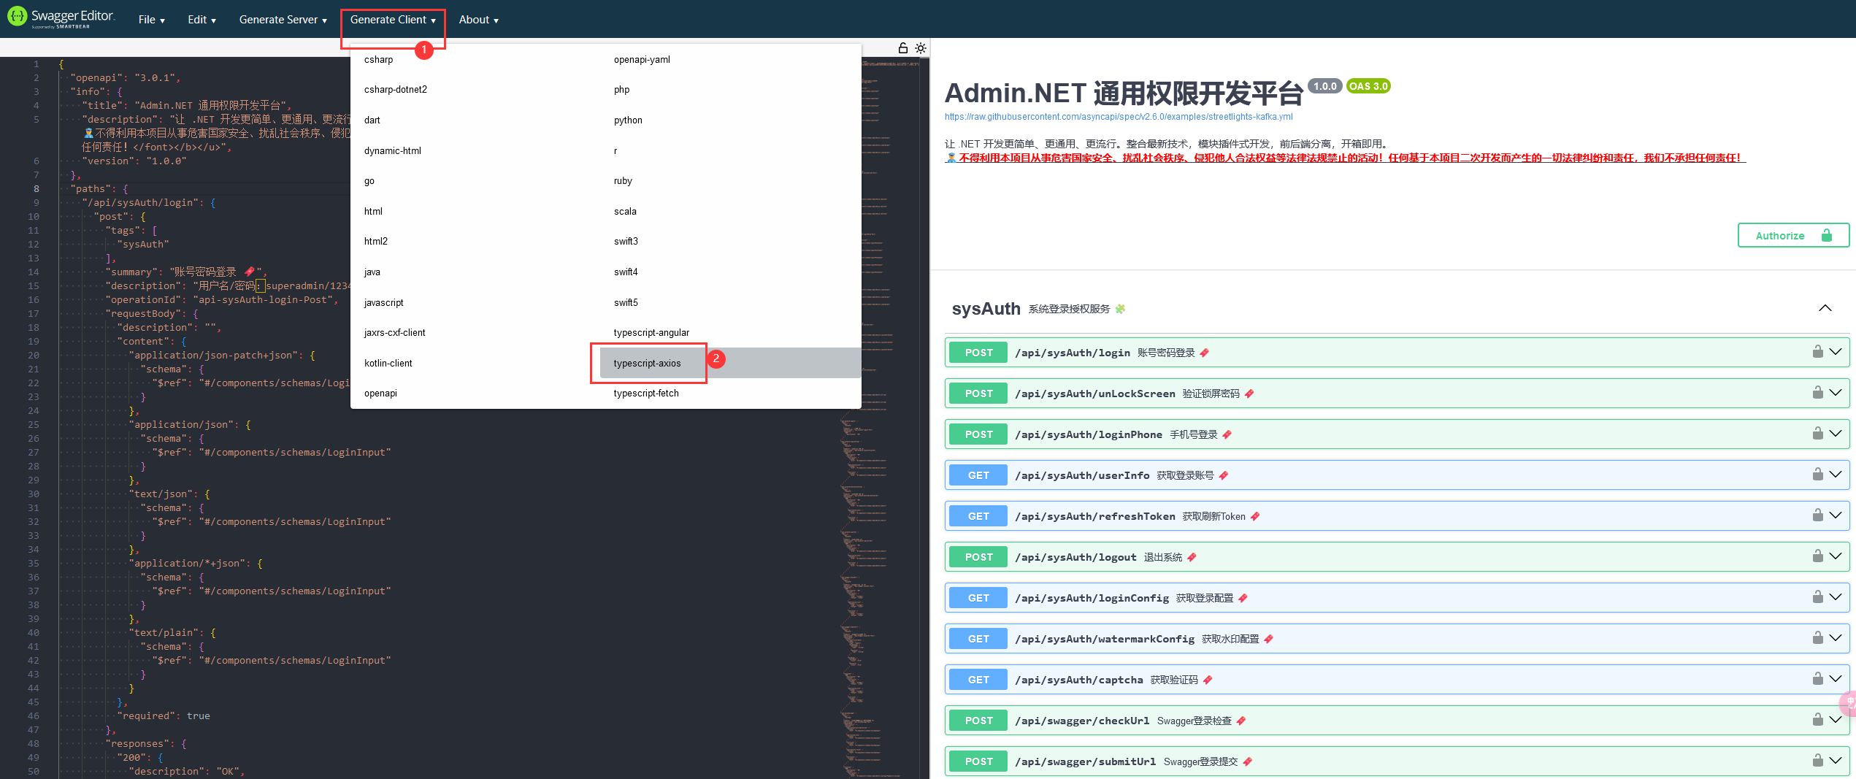Click GET badge of /api/sysAuth/userInfo
Screen dimensions: 1856x779
click(x=978, y=475)
